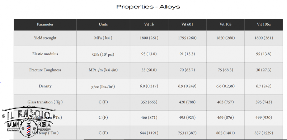Select the Glass transition ( Tg ) label
Image resolution: width=287 pixels, height=140 pixels.
45,102
